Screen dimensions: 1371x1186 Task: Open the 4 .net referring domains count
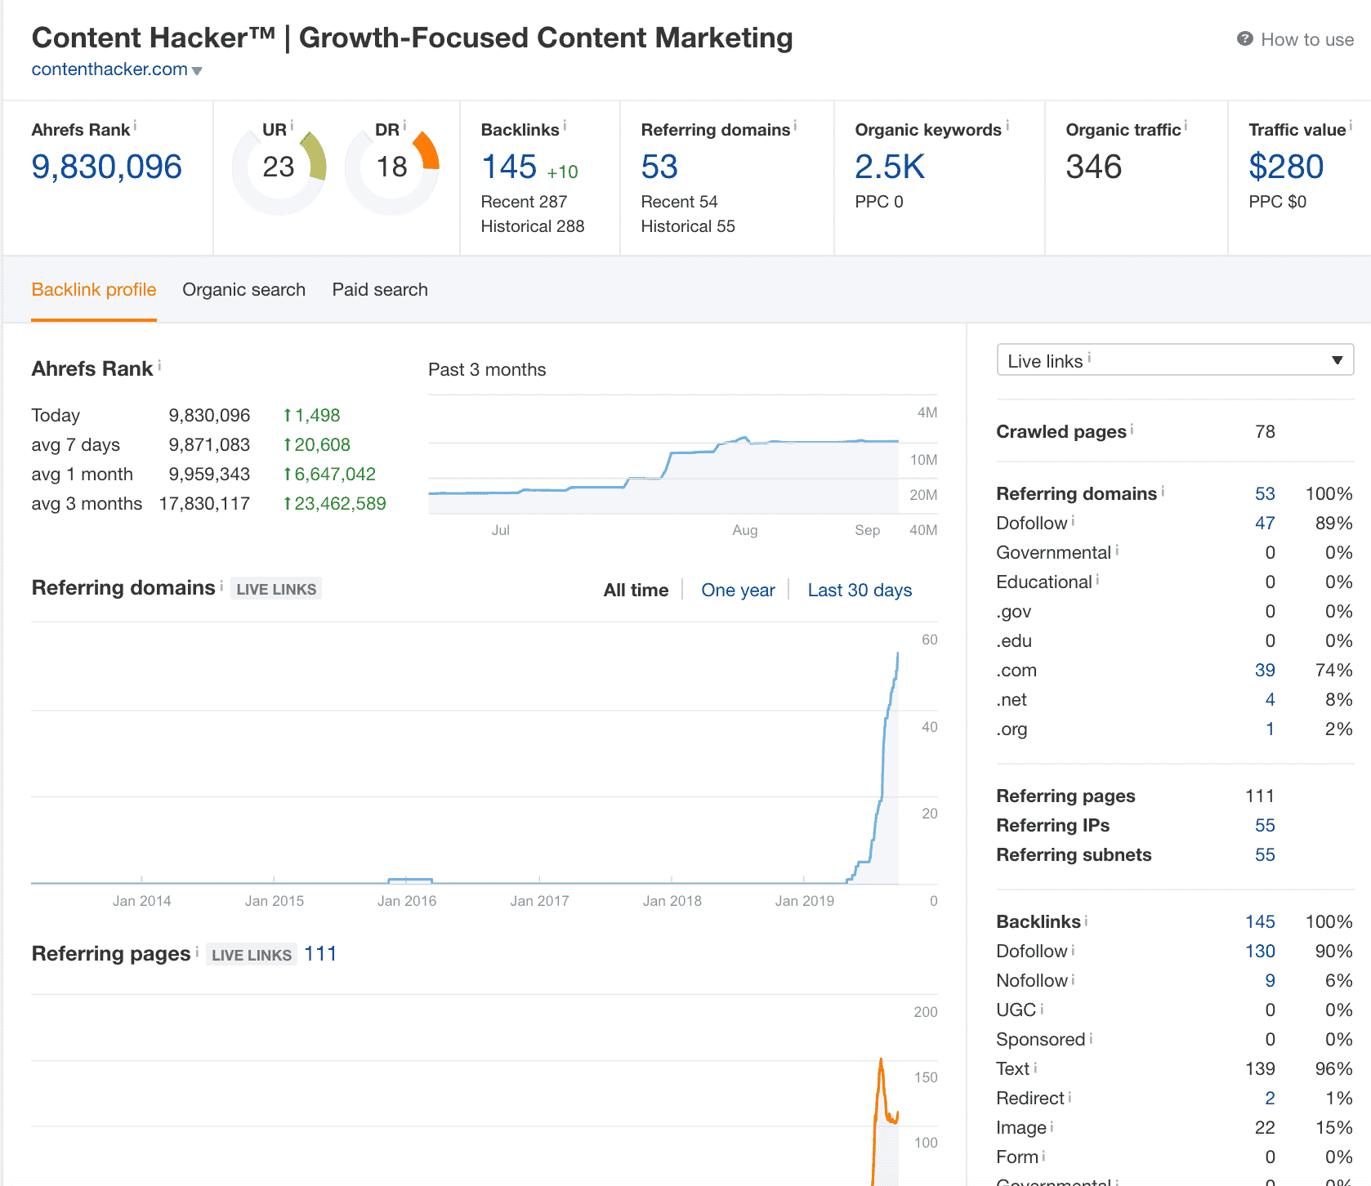click(1270, 700)
